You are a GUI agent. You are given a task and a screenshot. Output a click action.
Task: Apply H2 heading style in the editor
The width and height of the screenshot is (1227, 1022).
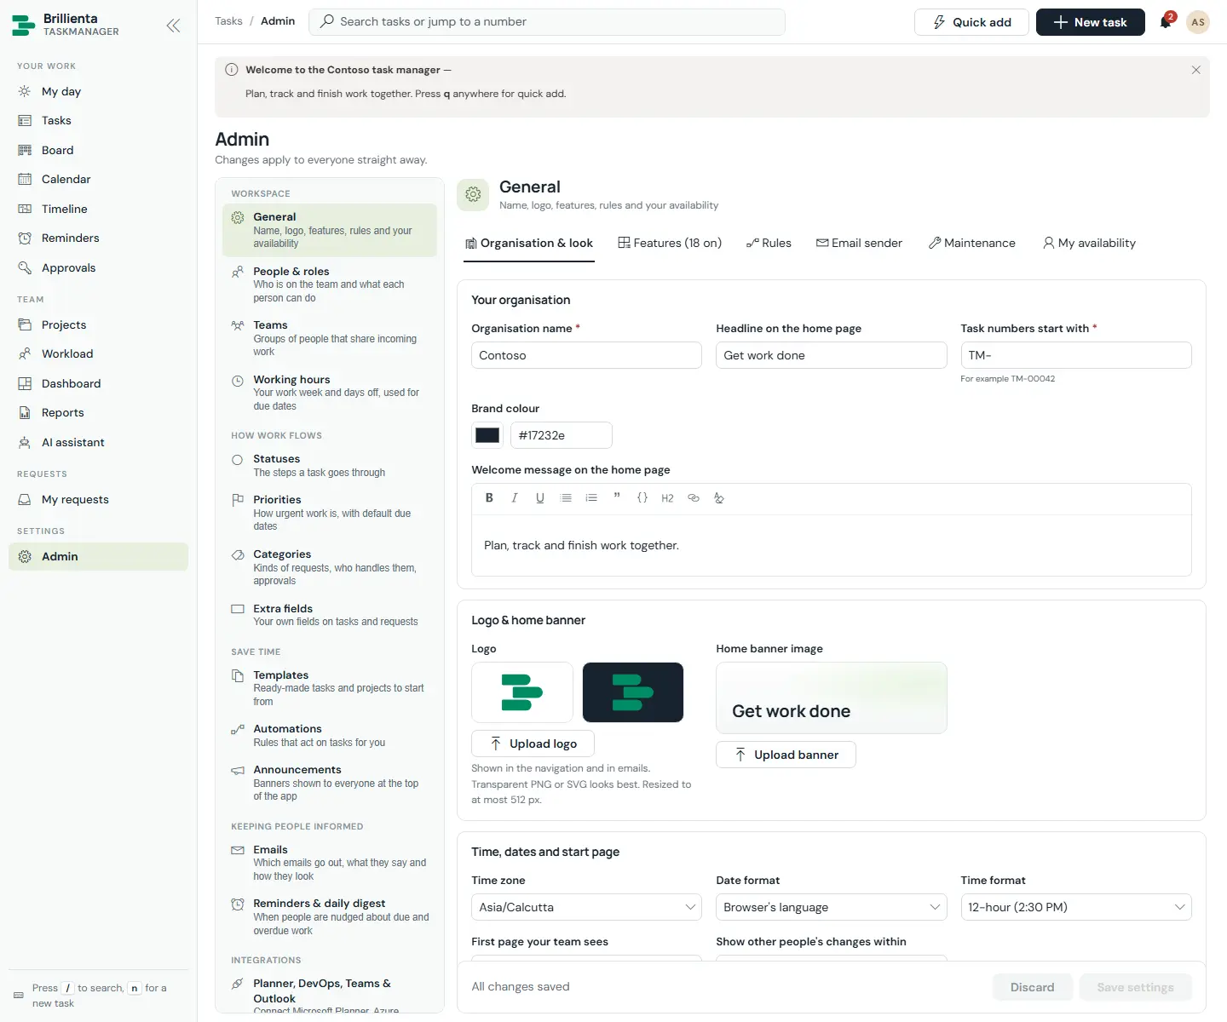click(x=668, y=498)
